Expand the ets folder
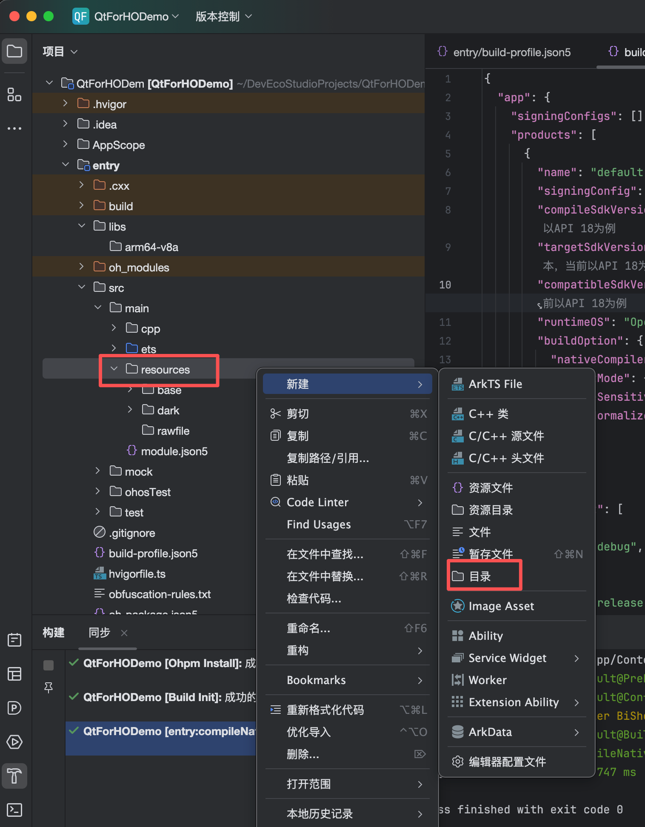 point(114,348)
